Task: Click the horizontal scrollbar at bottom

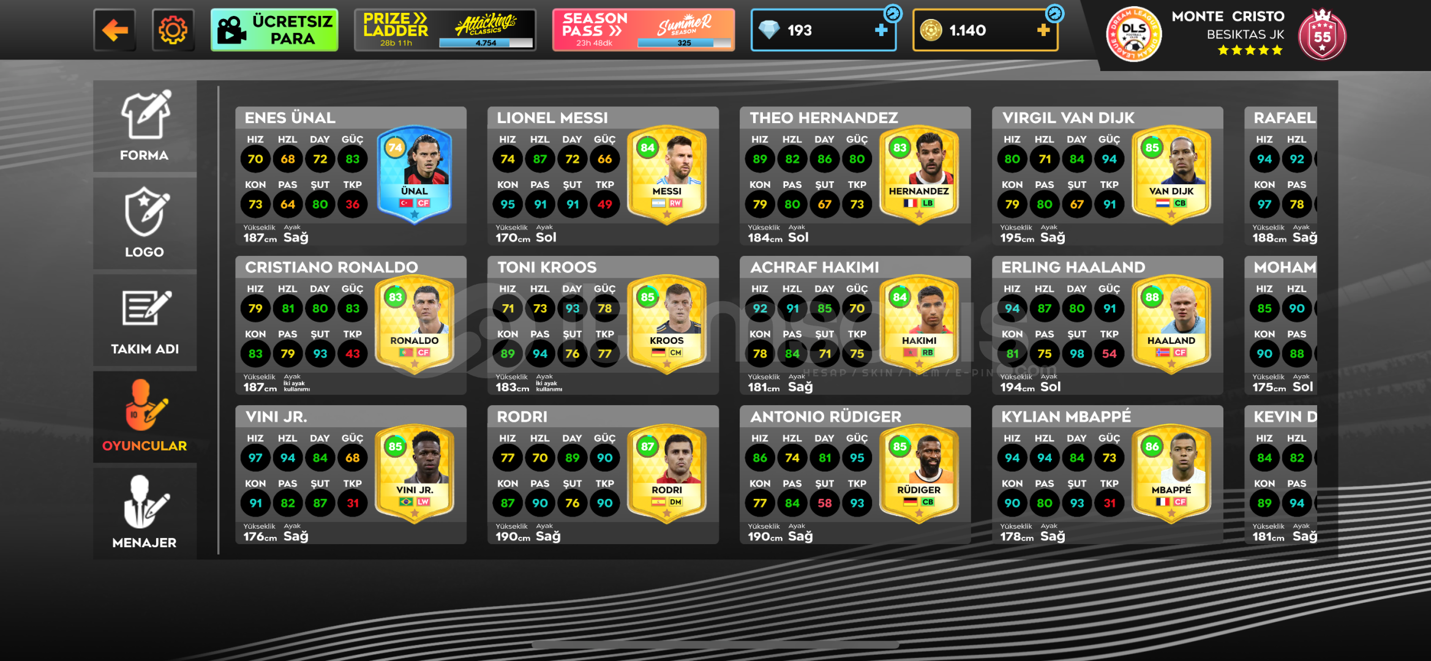Action: tap(715, 644)
